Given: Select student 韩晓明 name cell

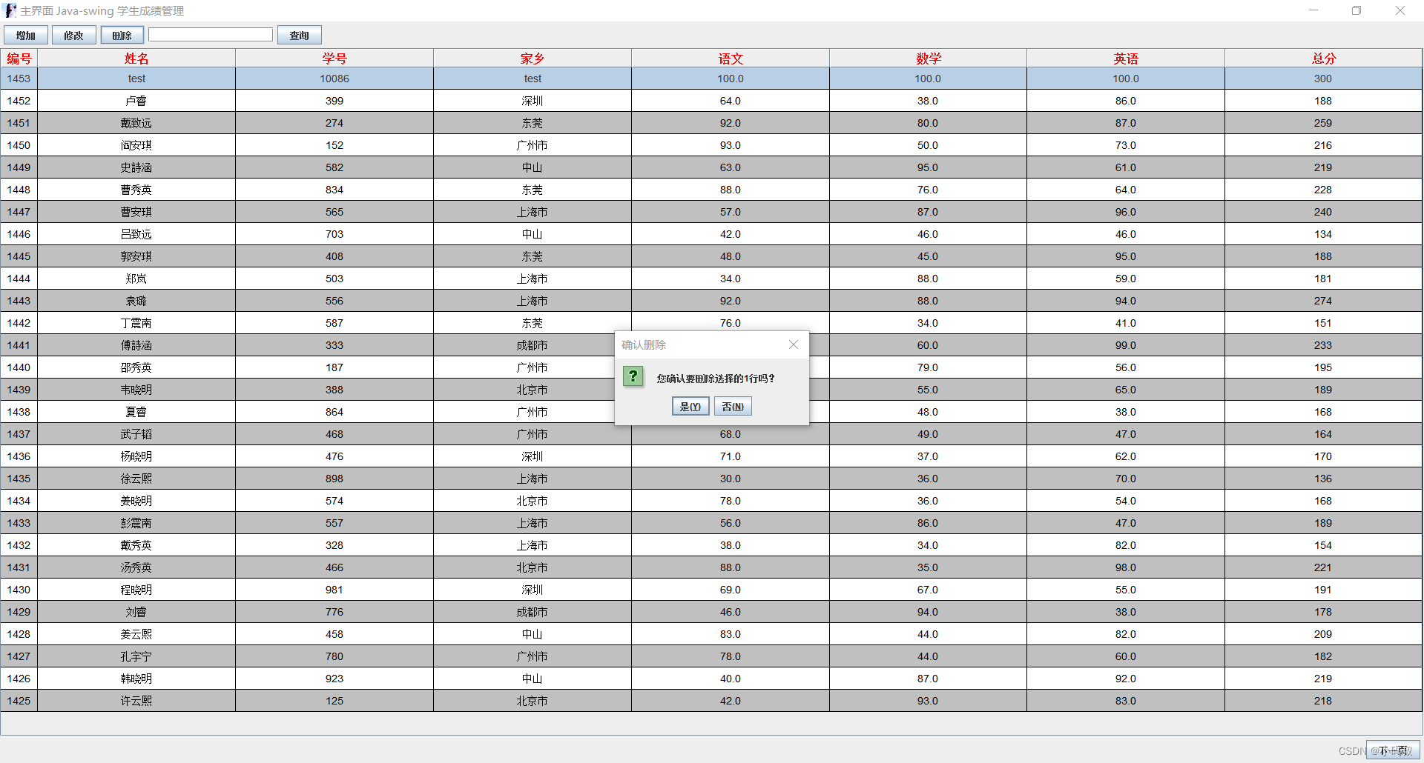Looking at the screenshot, I should [x=136, y=679].
